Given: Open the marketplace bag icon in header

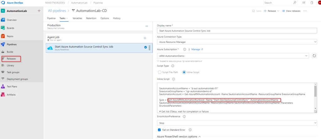Looking at the screenshot, I should click(312, 3).
